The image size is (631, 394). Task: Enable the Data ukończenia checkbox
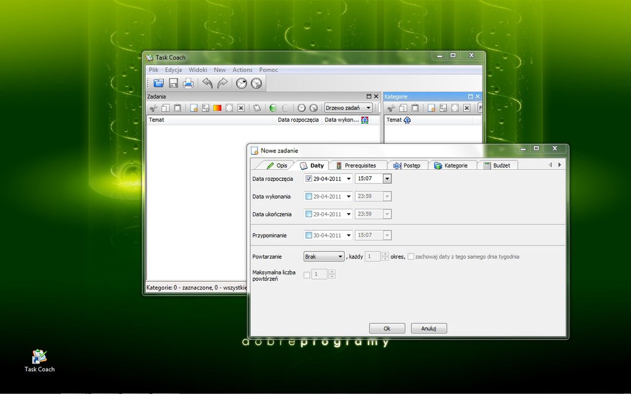point(309,214)
